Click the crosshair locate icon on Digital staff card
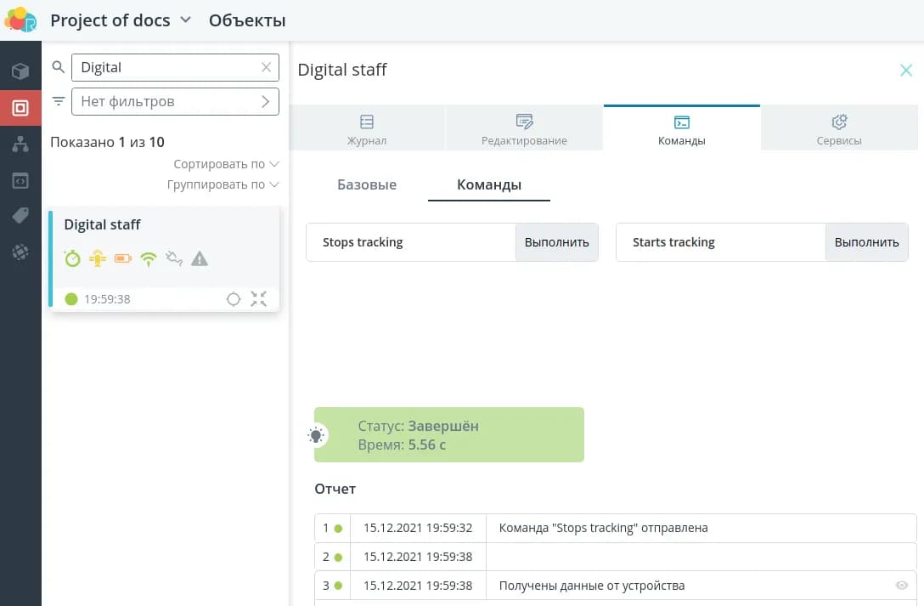Viewport: 924px width, 606px height. 234,299
